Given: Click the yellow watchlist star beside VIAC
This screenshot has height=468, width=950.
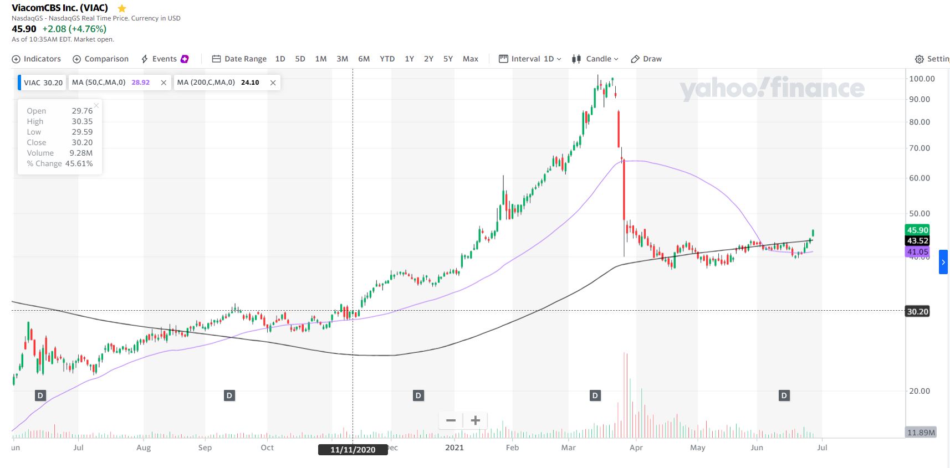Looking at the screenshot, I should pos(122,8).
